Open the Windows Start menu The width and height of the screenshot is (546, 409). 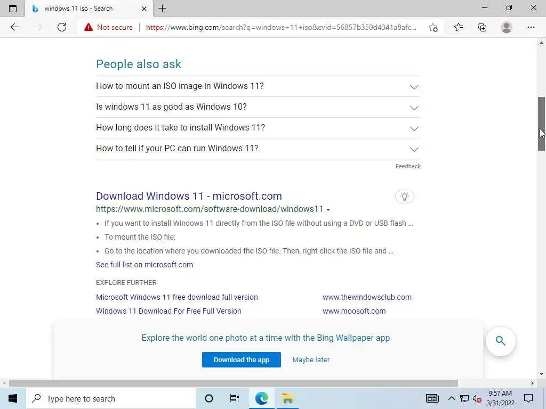point(13,398)
